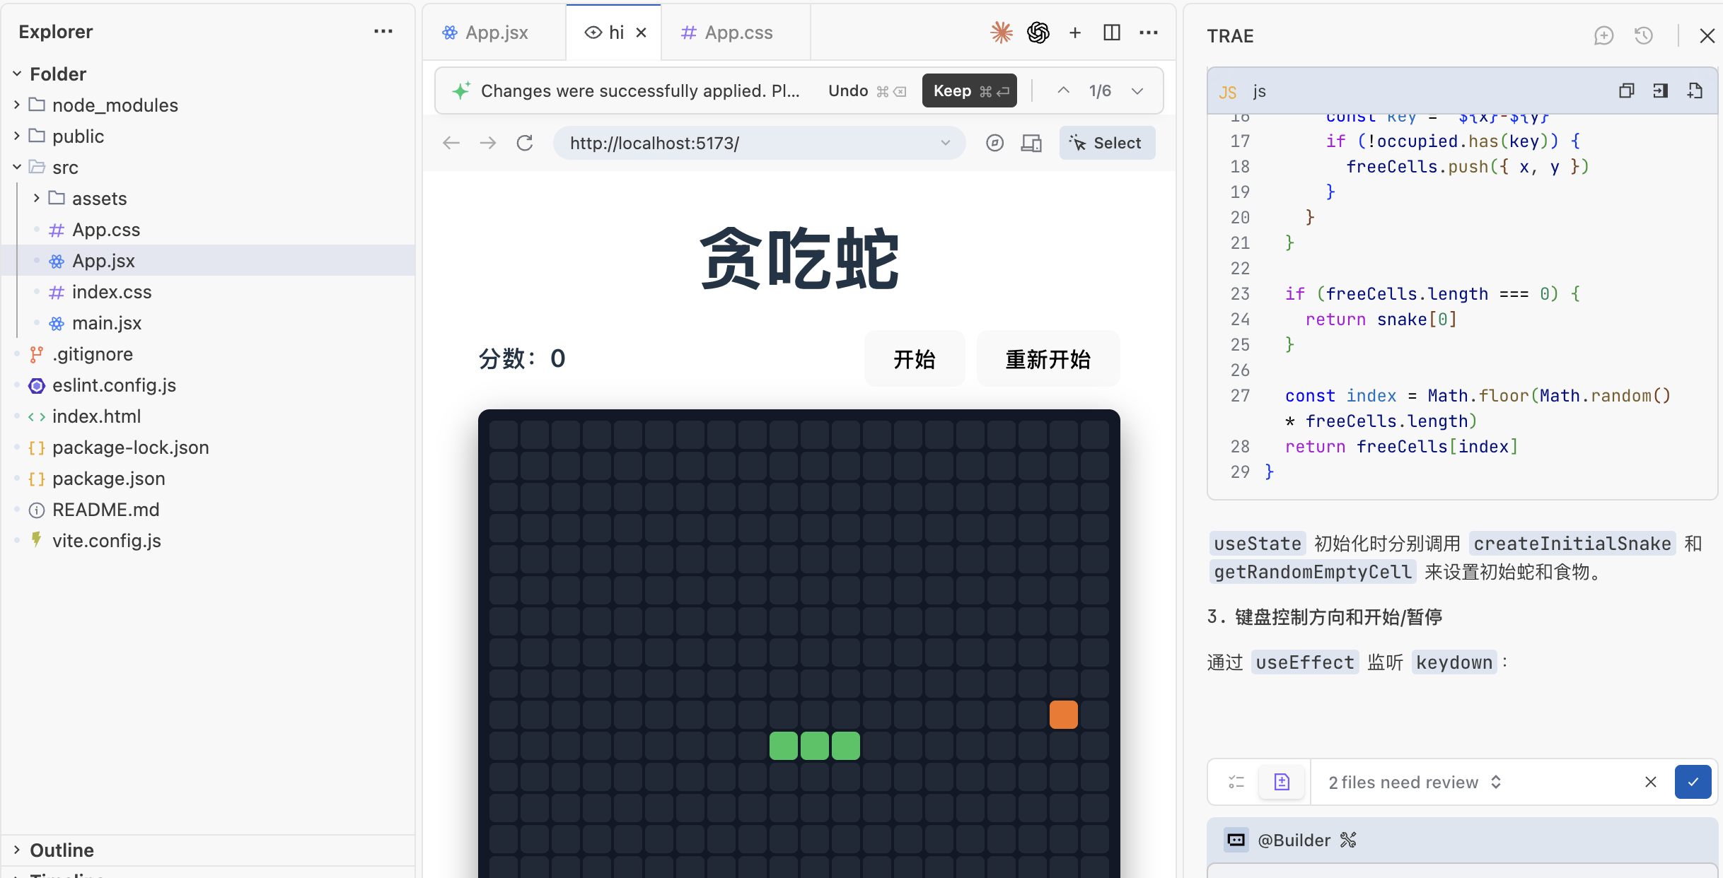Toggle device emulation in preview toolbar
This screenshot has width=1723, height=878.
tap(1031, 144)
